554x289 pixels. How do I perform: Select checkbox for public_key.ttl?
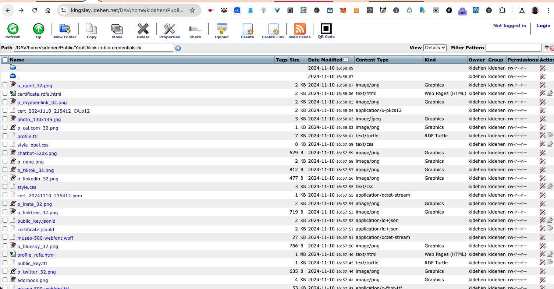tap(5, 262)
